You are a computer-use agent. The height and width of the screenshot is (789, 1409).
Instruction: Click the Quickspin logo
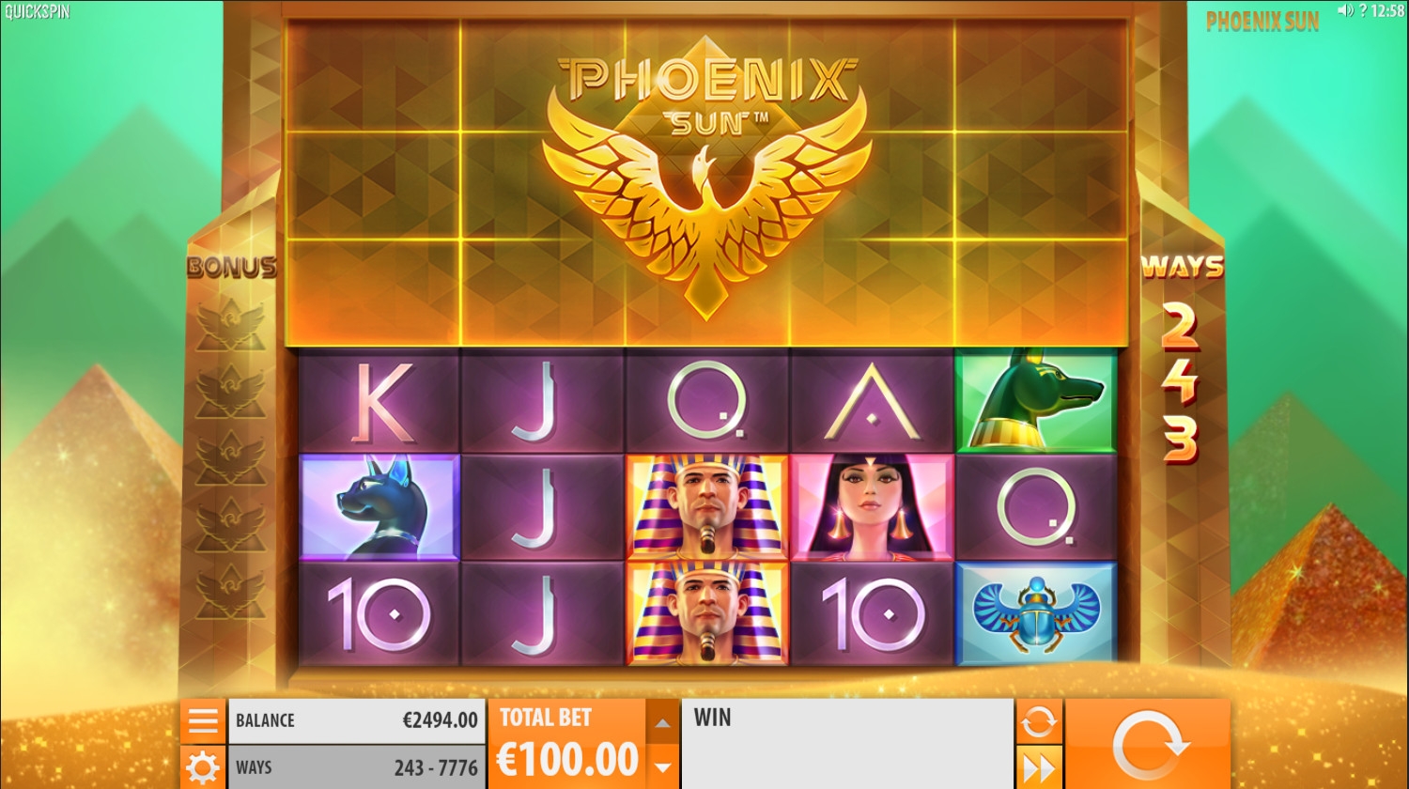coord(36,12)
